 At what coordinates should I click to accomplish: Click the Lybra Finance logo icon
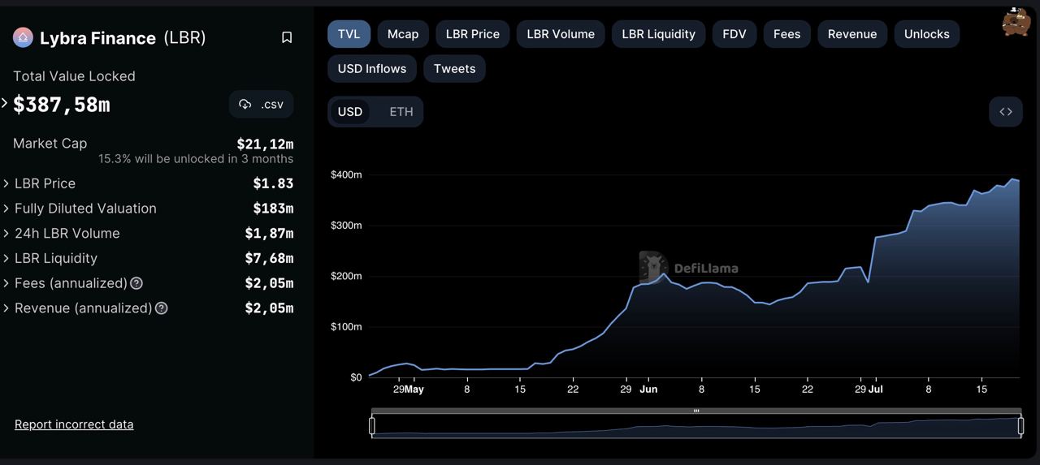23,37
